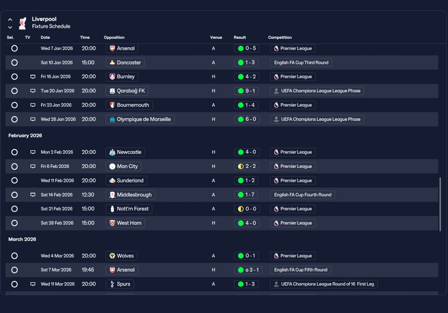Viewport: 448px width, 313px height.
Task: Open the 0 - 0 result against Nott'm Forest
Action: click(x=247, y=209)
